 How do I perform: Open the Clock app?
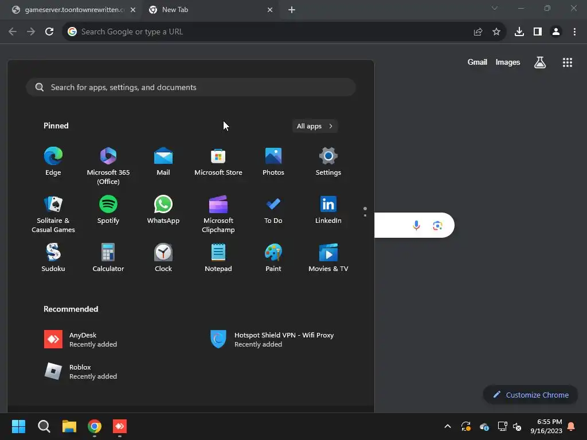[163, 258]
